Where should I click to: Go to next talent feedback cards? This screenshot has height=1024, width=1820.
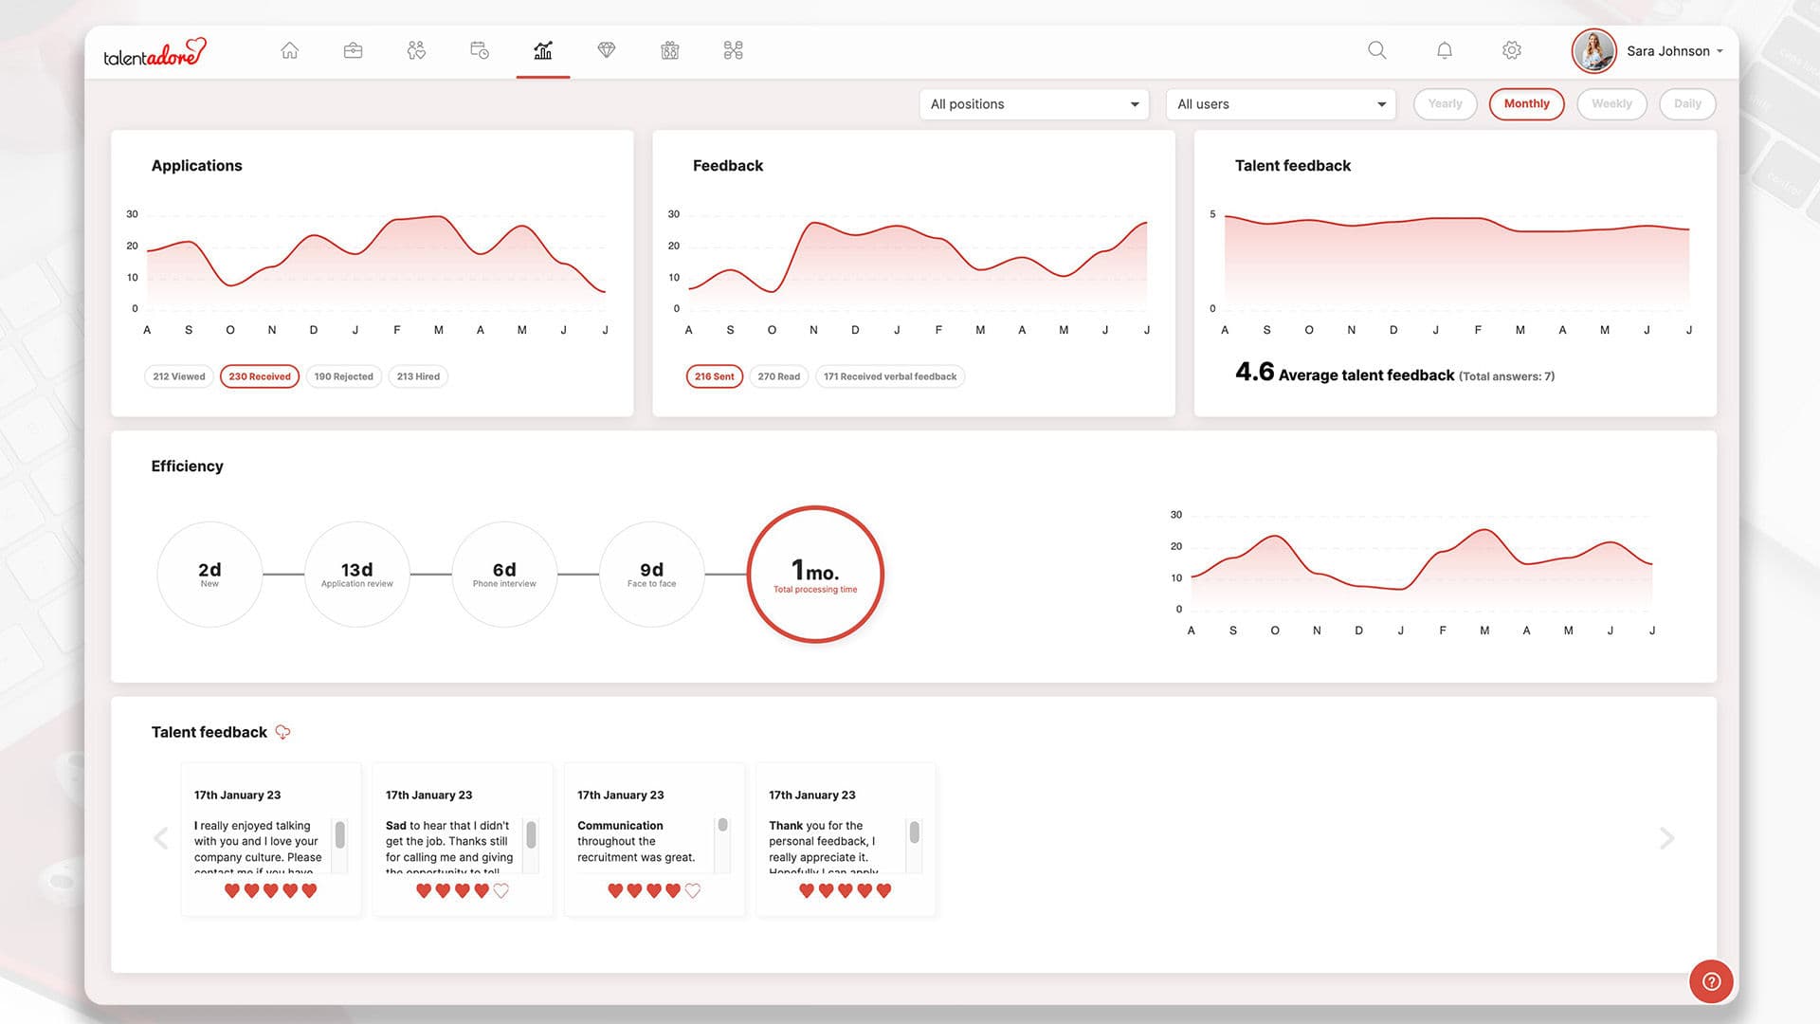tap(1667, 838)
